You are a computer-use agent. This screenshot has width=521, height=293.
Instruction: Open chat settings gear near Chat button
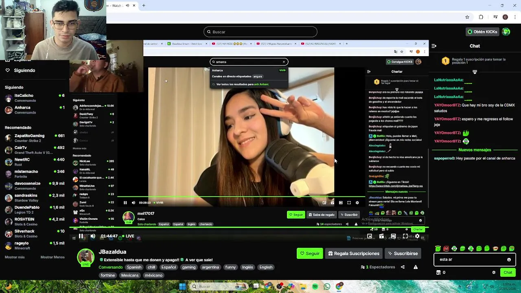click(x=494, y=273)
